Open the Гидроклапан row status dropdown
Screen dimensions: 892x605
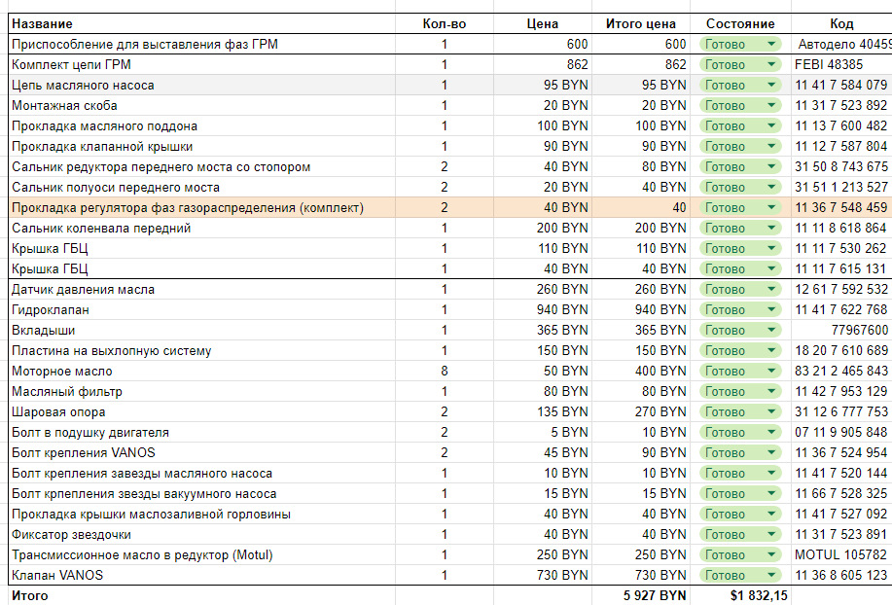pos(771,309)
